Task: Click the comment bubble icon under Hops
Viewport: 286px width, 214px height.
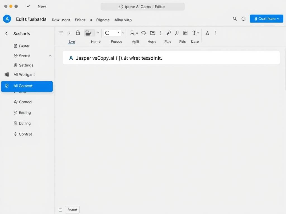Action: 144,33
